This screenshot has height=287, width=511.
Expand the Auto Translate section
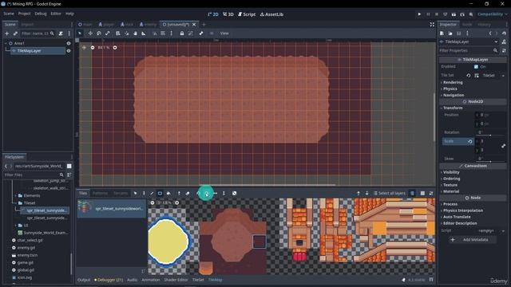tap(456, 217)
